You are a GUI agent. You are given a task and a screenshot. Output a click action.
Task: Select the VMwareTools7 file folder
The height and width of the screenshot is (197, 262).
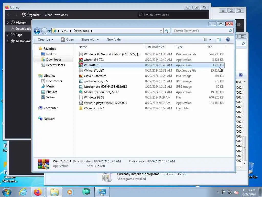pyautogui.click(x=151, y=108)
